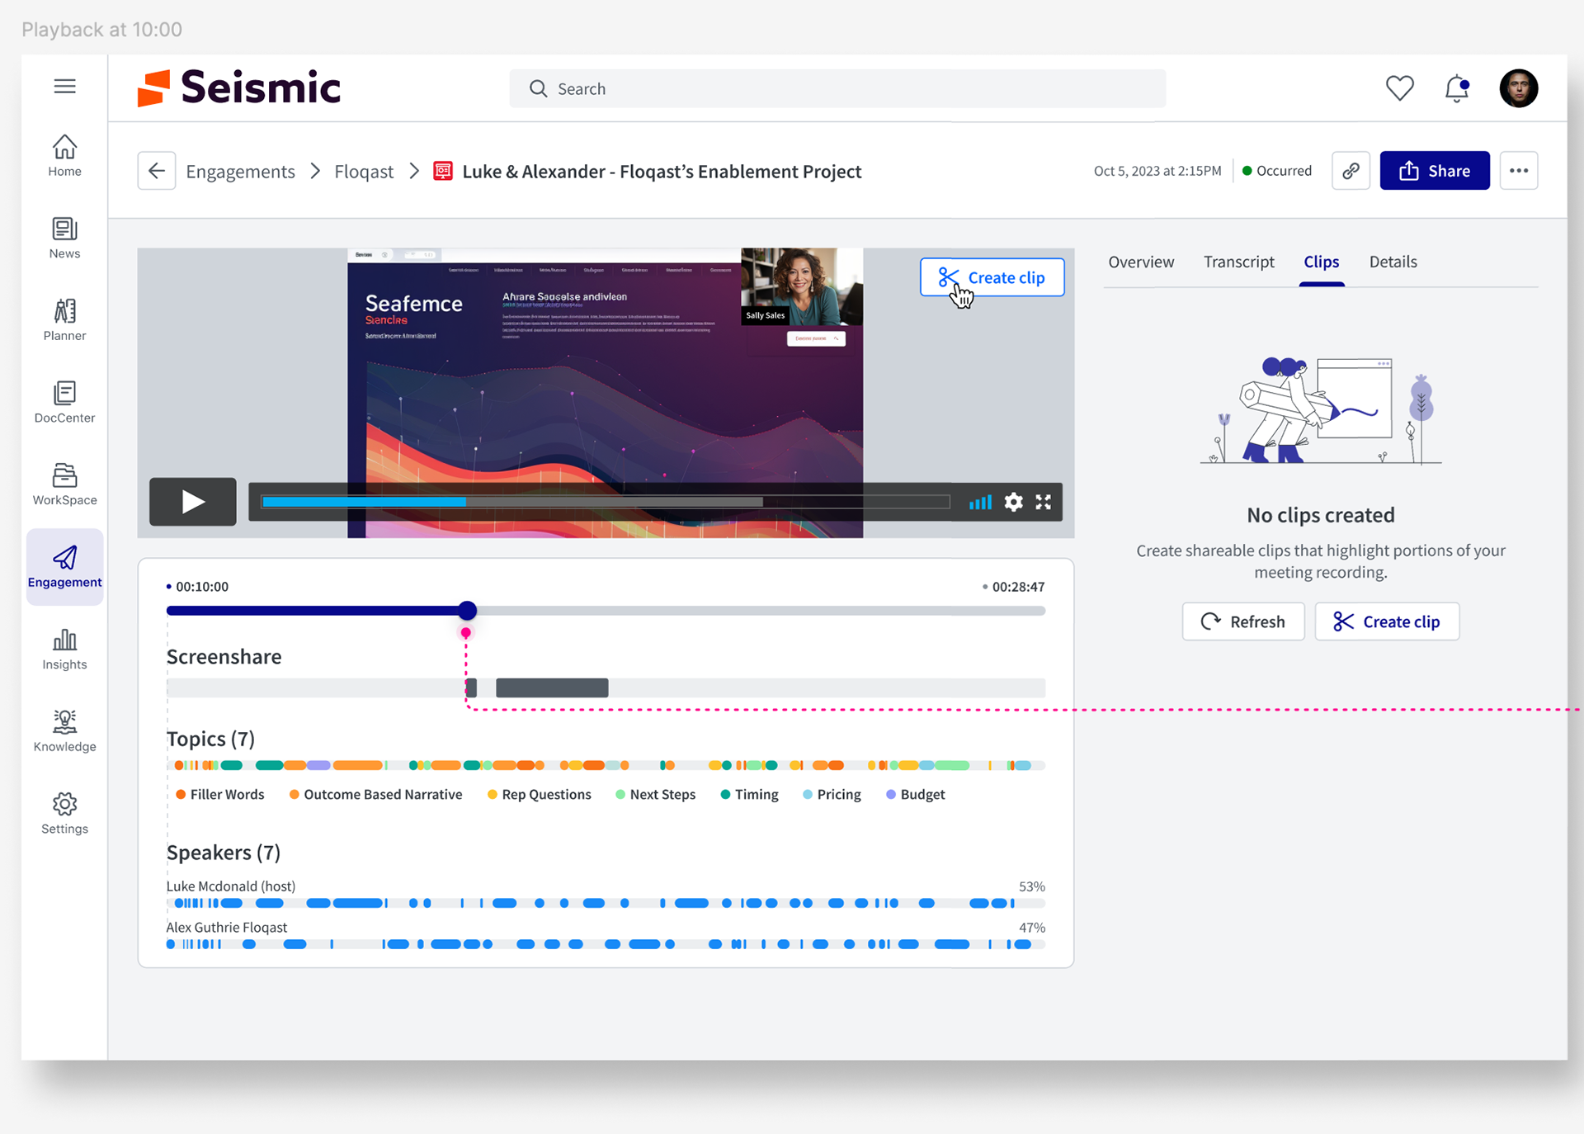
Task: Open News from the sidebar
Action: (64, 238)
